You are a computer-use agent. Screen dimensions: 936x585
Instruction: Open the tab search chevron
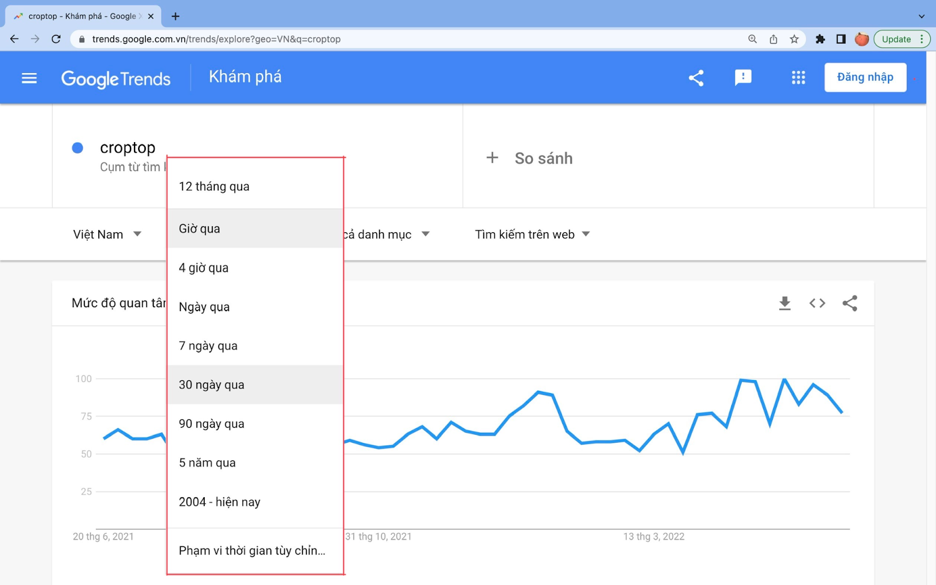tap(921, 16)
